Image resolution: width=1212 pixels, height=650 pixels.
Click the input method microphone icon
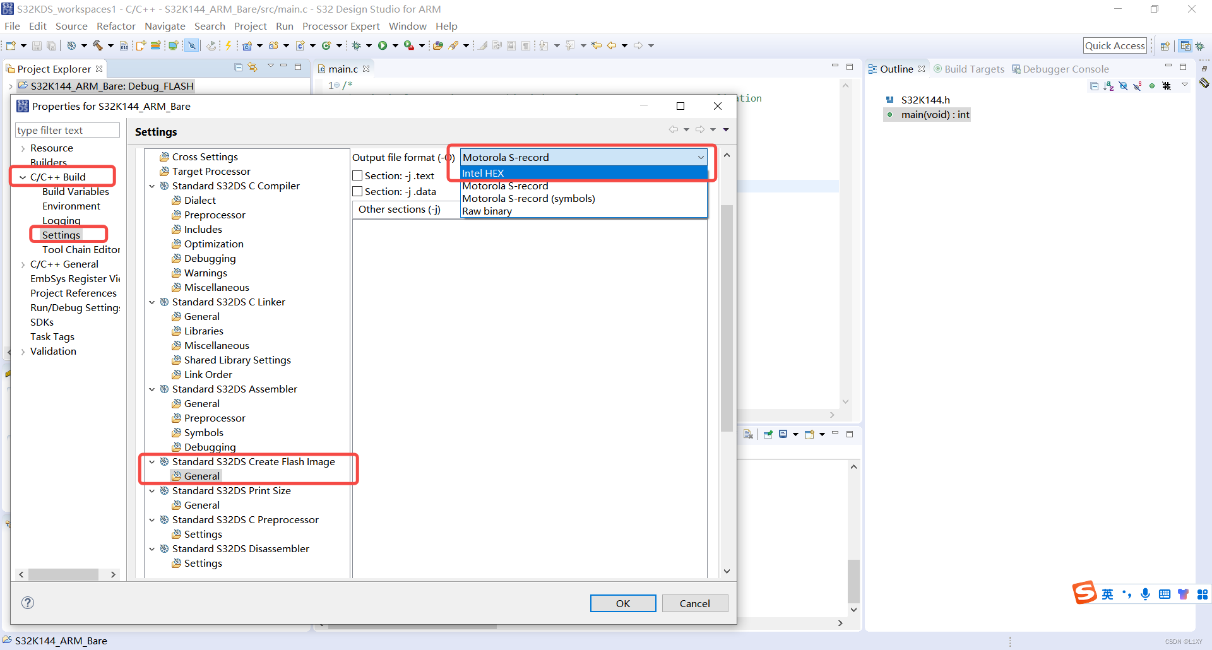tap(1146, 594)
